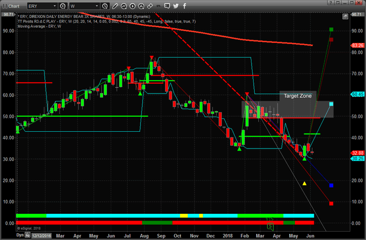Click the 98.71 top price tag on right axis
366x240 pixels.
click(x=357, y=15)
